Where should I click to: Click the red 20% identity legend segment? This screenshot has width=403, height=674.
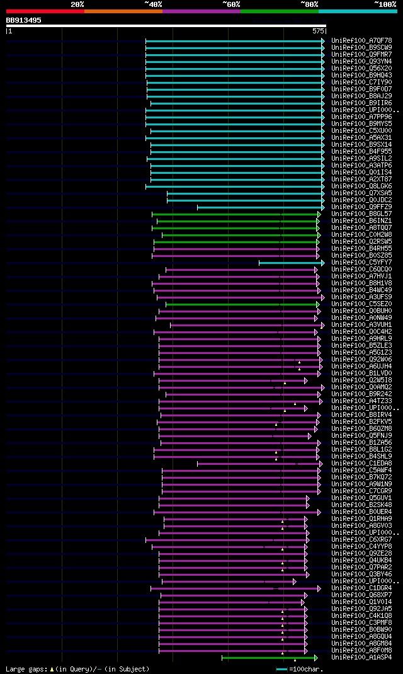[x=45, y=11]
